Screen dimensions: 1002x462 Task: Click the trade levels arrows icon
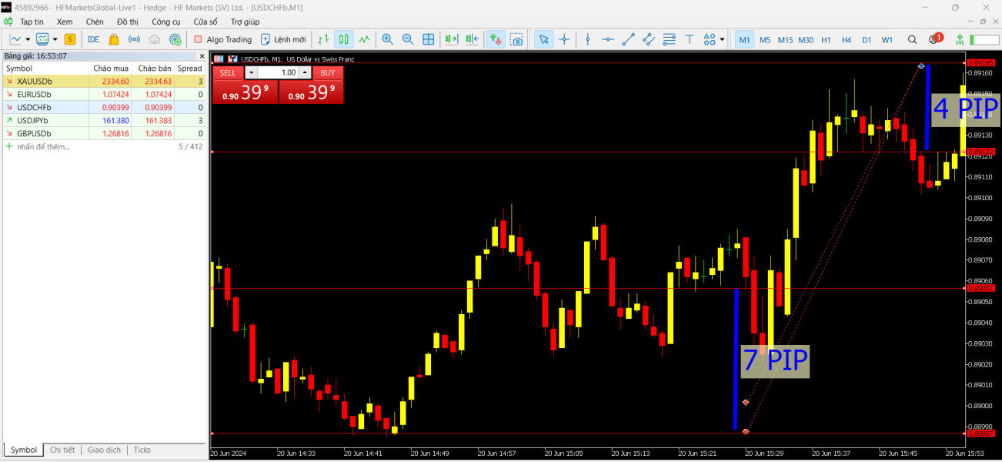496,39
